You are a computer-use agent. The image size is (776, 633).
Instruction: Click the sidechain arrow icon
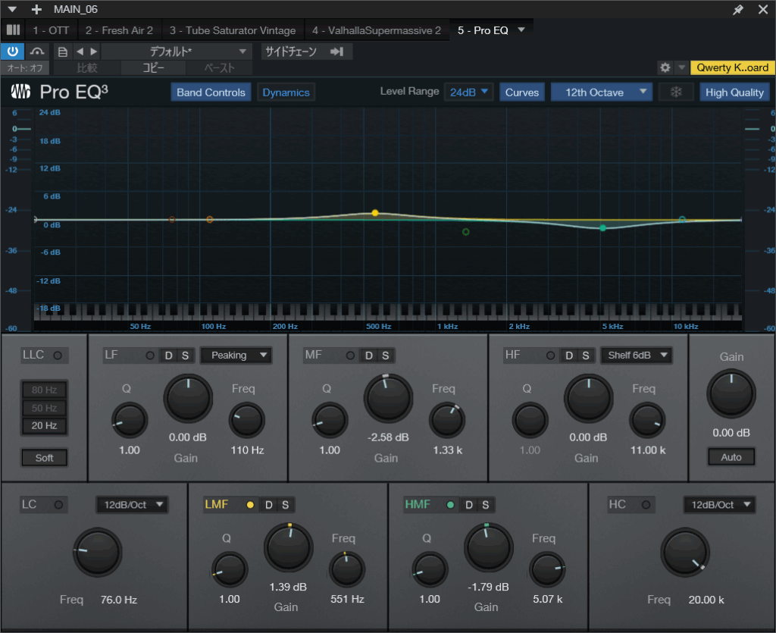point(337,52)
